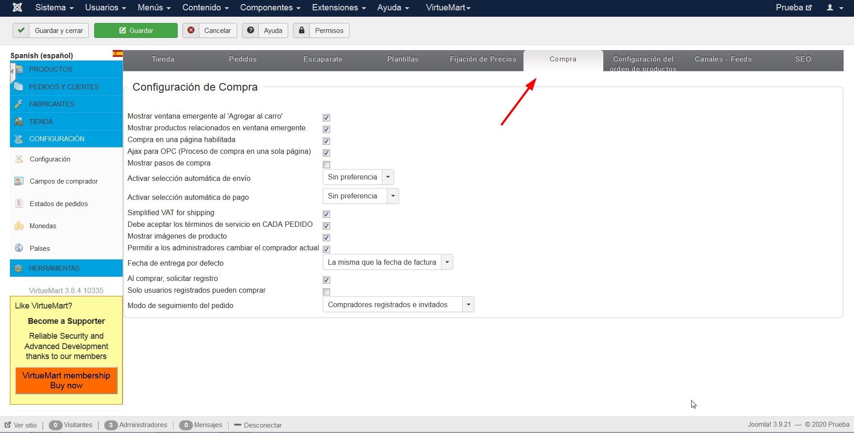This screenshot has width=854, height=433.
Task: Toggle 'Mostrar imágenes de producto' checkbox
Action: (326, 238)
